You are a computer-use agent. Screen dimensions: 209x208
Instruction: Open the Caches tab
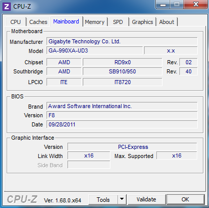[38, 22]
